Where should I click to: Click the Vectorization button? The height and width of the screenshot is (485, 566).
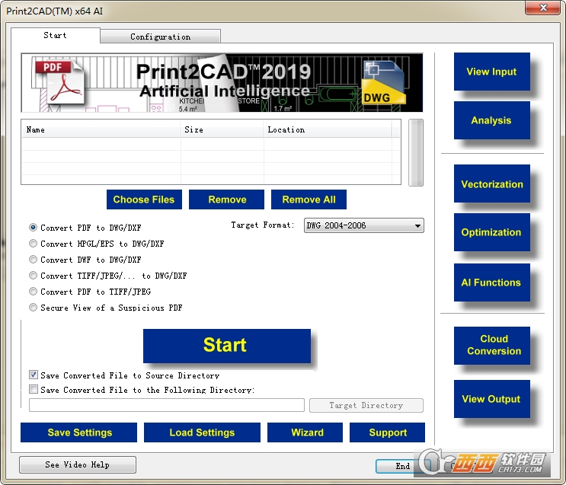coord(491,184)
